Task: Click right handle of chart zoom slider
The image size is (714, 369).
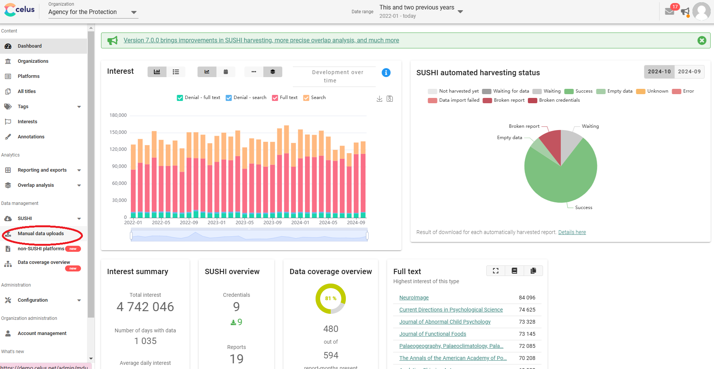Action: tap(367, 236)
